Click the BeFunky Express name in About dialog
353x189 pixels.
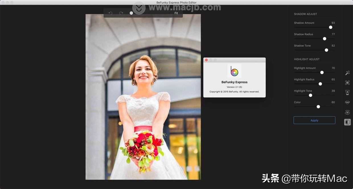tap(234, 82)
